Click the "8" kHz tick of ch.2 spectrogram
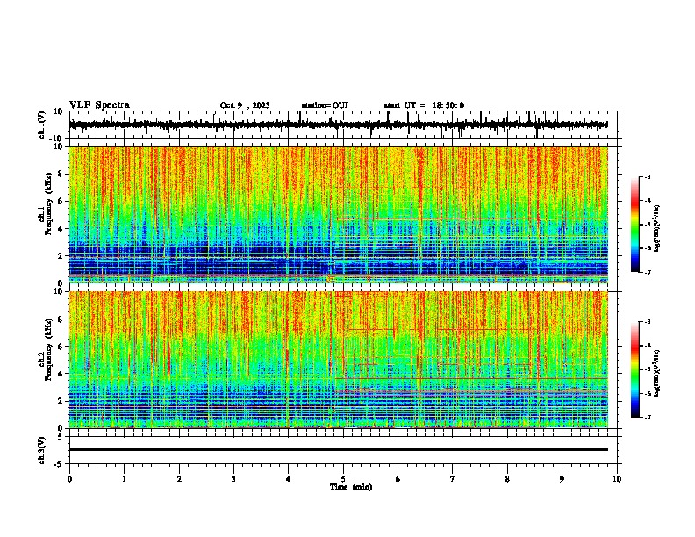The height and width of the screenshot is (537, 695). [x=61, y=319]
